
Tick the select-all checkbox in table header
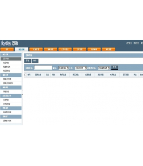25,75
